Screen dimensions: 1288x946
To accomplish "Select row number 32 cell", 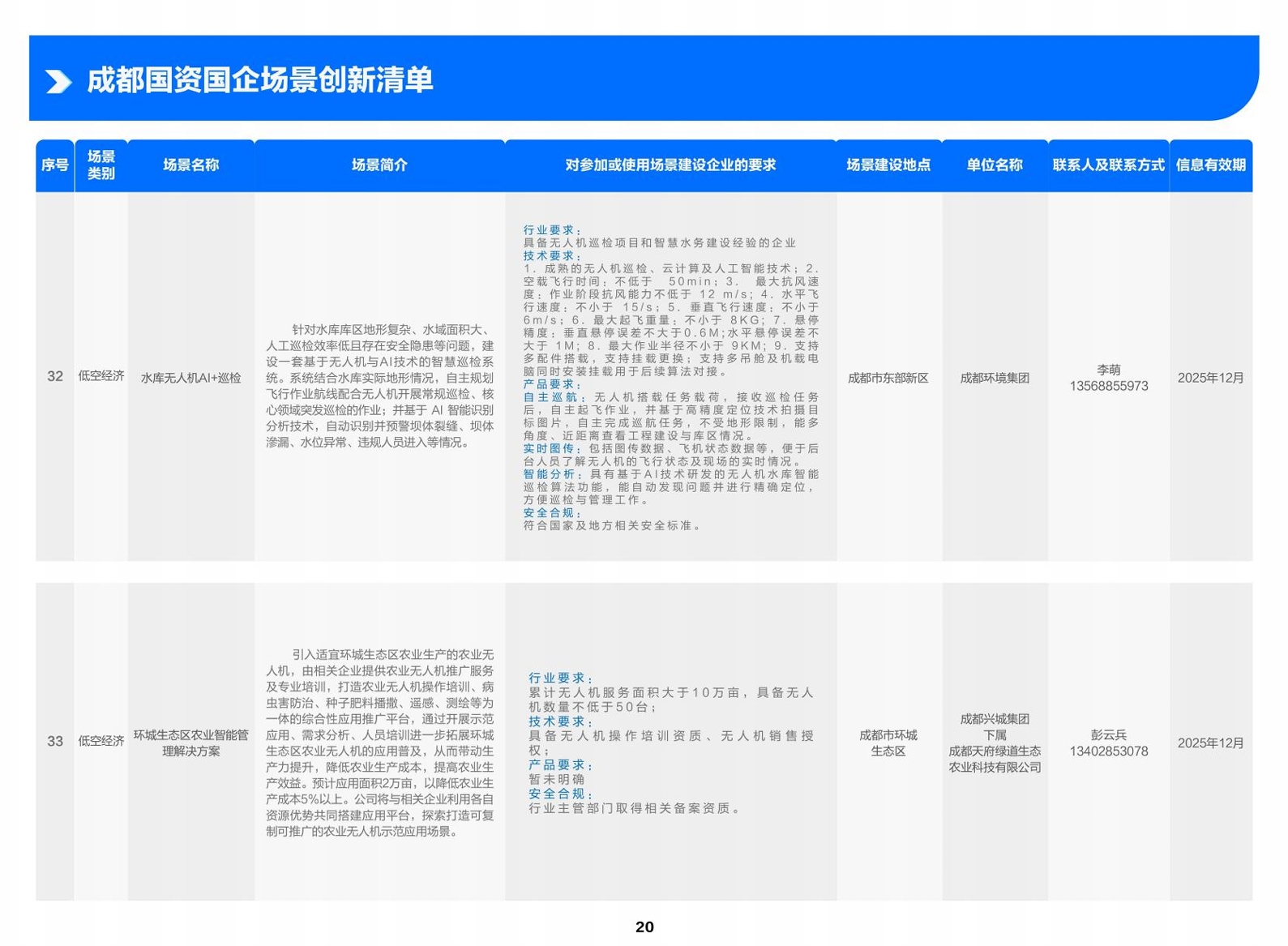I will click(x=54, y=376).
